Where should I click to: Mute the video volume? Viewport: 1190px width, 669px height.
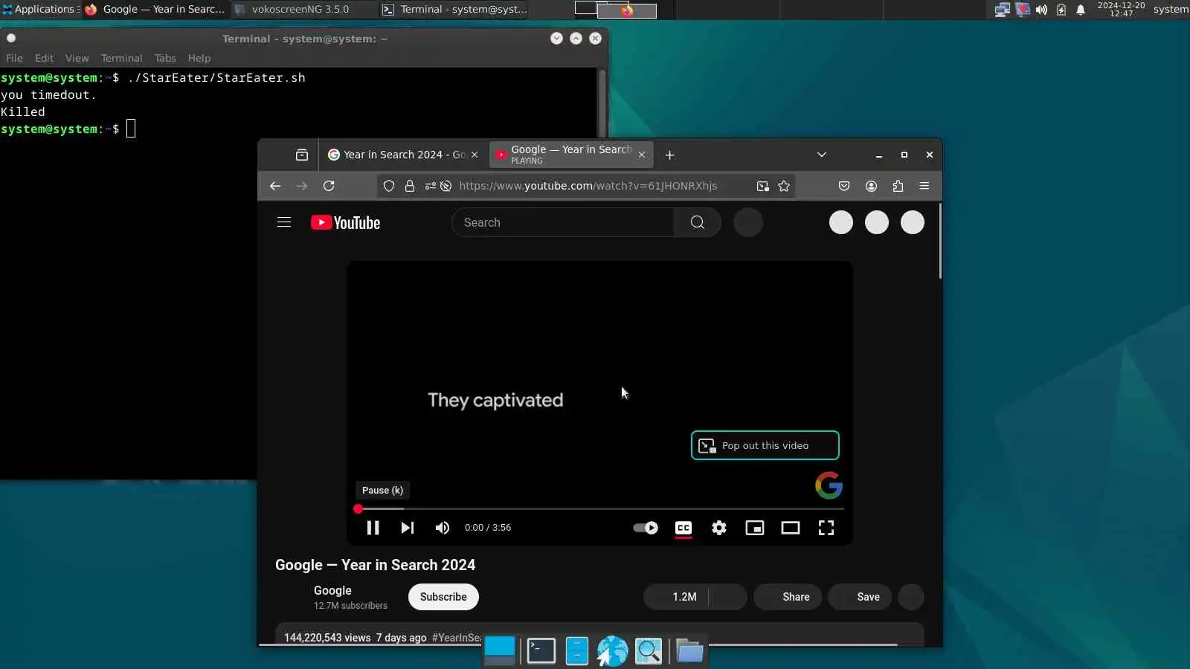pos(443,528)
